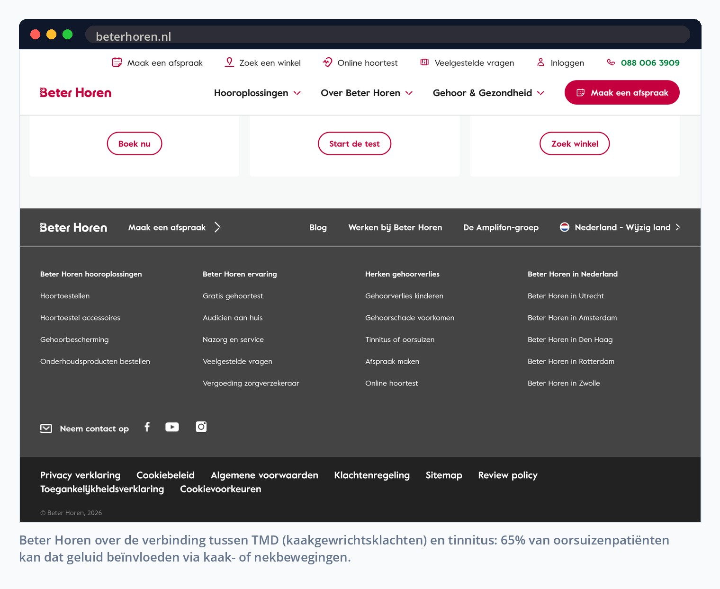Open Nederland - Wijzig land selector
Viewport: 720px width, 589px height.
pyautogui.click(x=620, y=227)
